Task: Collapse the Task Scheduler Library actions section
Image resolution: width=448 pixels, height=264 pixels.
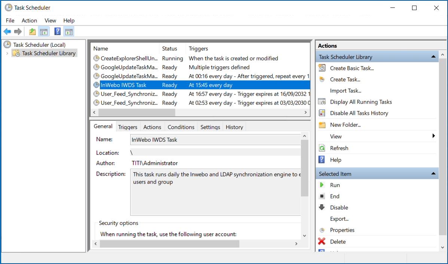Action: 433,57
